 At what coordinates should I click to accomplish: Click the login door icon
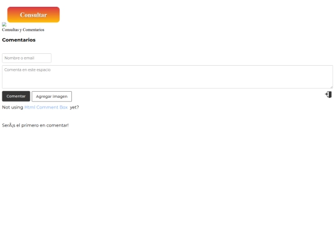coord(328,95)
